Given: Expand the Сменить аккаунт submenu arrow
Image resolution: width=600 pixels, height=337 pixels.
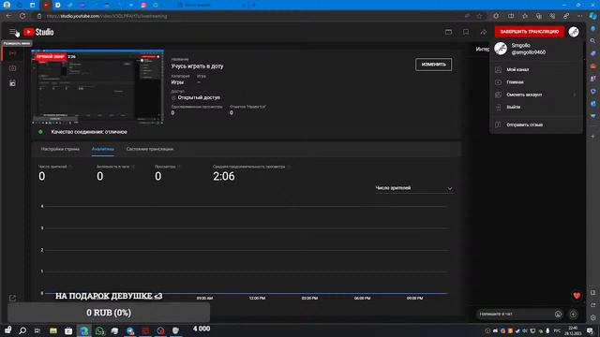Looking at the screenshot, I should [x=575, y=95].
